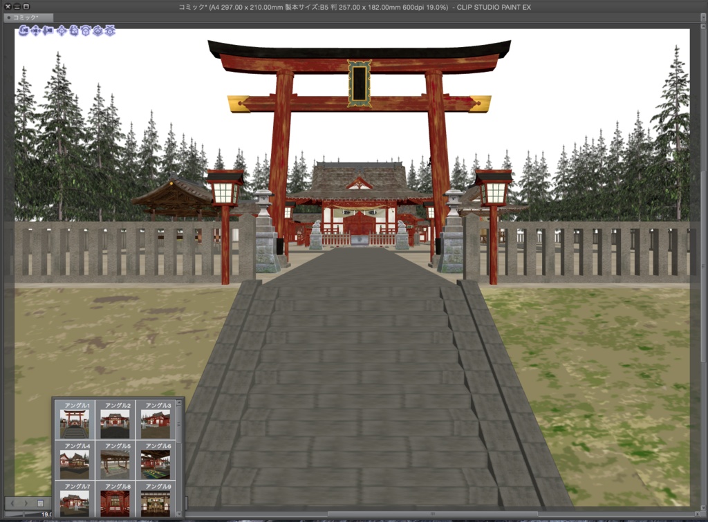Viewport: 708px width, 522px height.
Task: Select the rotate 3D object tool
Action: point(74,30)
